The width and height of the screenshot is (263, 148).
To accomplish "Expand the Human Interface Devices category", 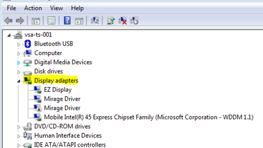I will 18,136.
